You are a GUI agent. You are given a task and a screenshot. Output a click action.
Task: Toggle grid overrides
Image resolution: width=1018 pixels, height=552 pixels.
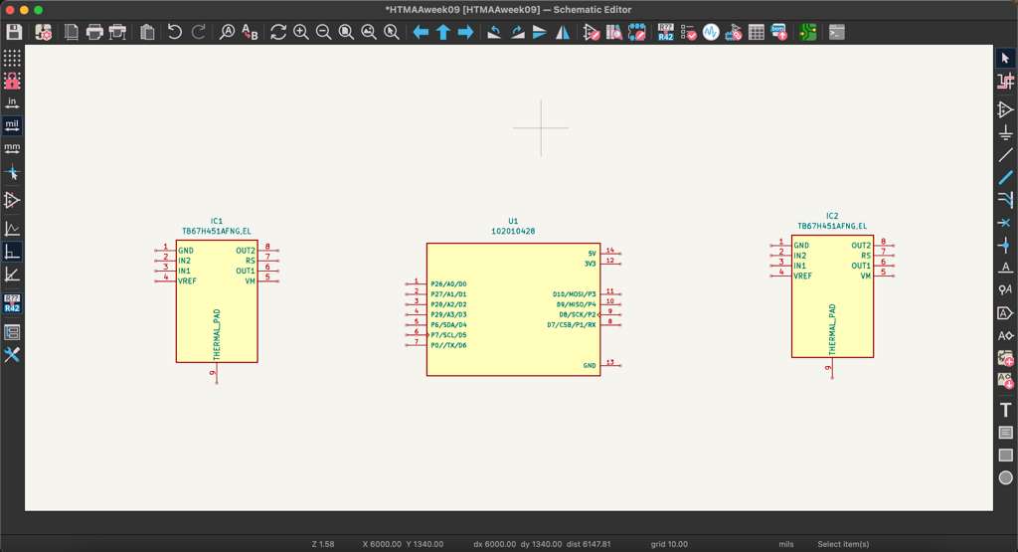[12, 81]
